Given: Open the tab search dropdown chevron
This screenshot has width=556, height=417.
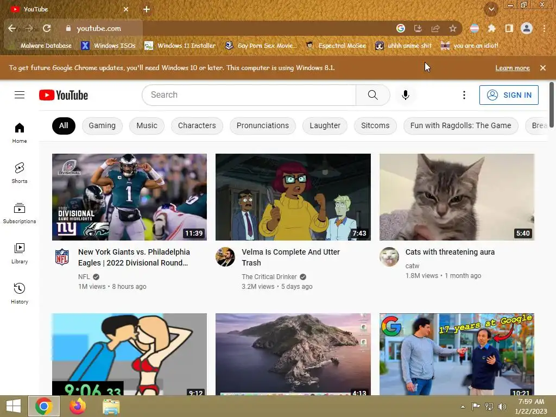Looking at the screenshot, I should pyautogui.click(x=491, y=9).
